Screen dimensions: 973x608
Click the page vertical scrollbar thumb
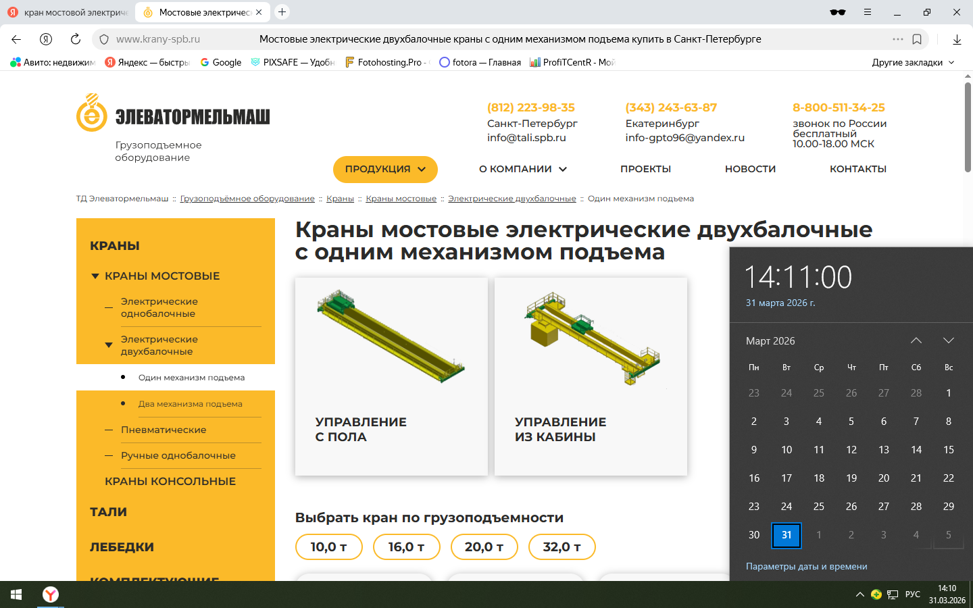[x=968, y=126]
